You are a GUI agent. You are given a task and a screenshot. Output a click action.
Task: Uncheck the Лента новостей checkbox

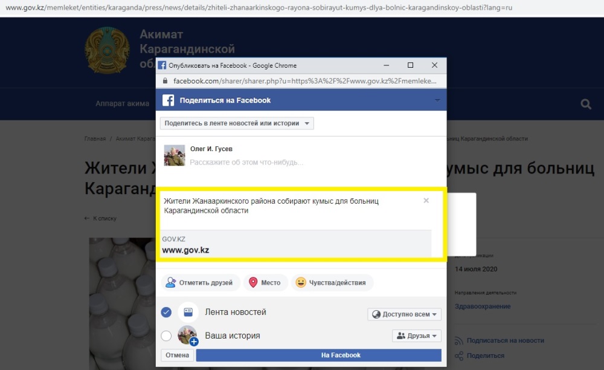[x=166, y=312]
